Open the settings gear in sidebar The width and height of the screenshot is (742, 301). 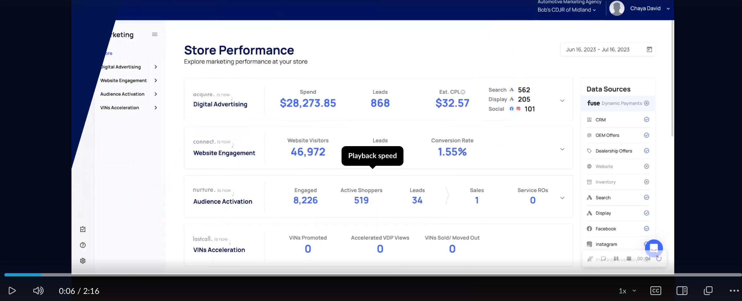[83, 261]
